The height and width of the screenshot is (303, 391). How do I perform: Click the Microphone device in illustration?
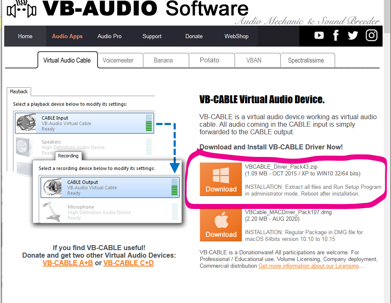(x=110, y=212)
